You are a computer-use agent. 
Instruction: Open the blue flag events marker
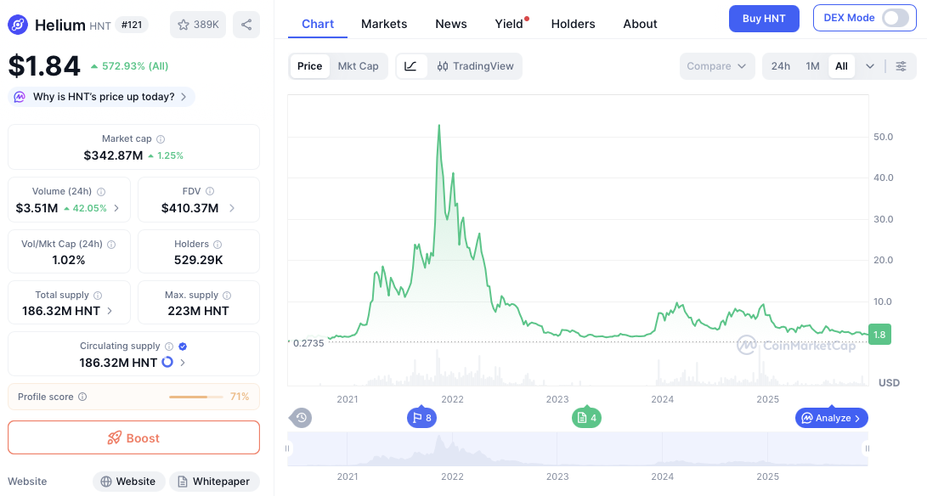pyautogui.click(x=422, y=418)
